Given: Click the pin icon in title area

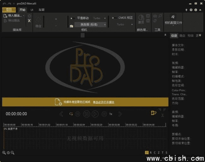Looking at the screenshot, I should (186, 10).
